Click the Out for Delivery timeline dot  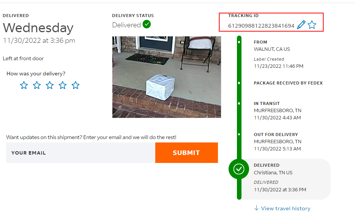[239, 134]
